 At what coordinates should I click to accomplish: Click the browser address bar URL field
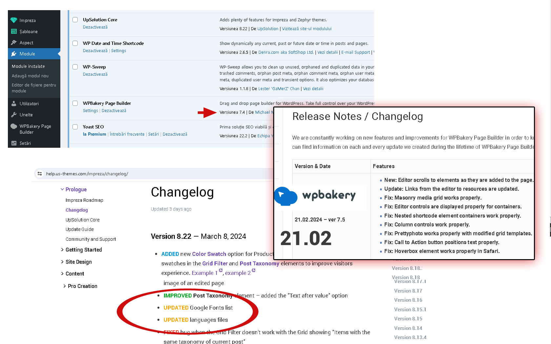pos(154,174)
